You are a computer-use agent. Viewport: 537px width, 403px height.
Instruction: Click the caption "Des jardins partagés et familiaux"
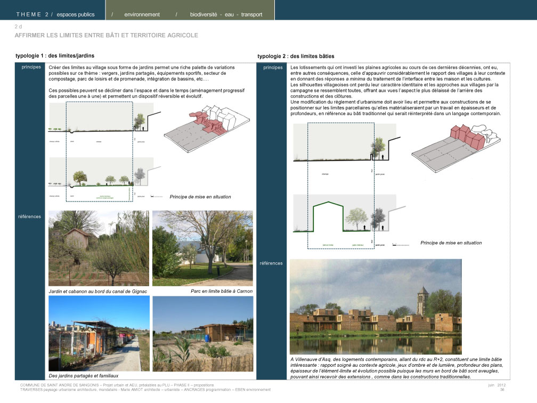click(84, 376)
